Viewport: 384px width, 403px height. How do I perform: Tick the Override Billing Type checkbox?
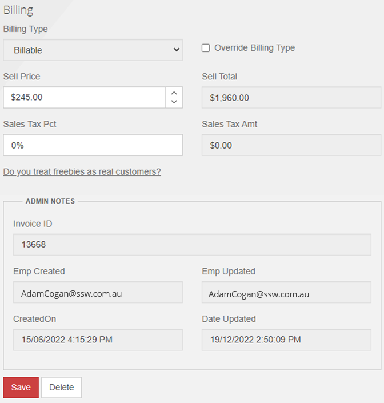point(206,48)
